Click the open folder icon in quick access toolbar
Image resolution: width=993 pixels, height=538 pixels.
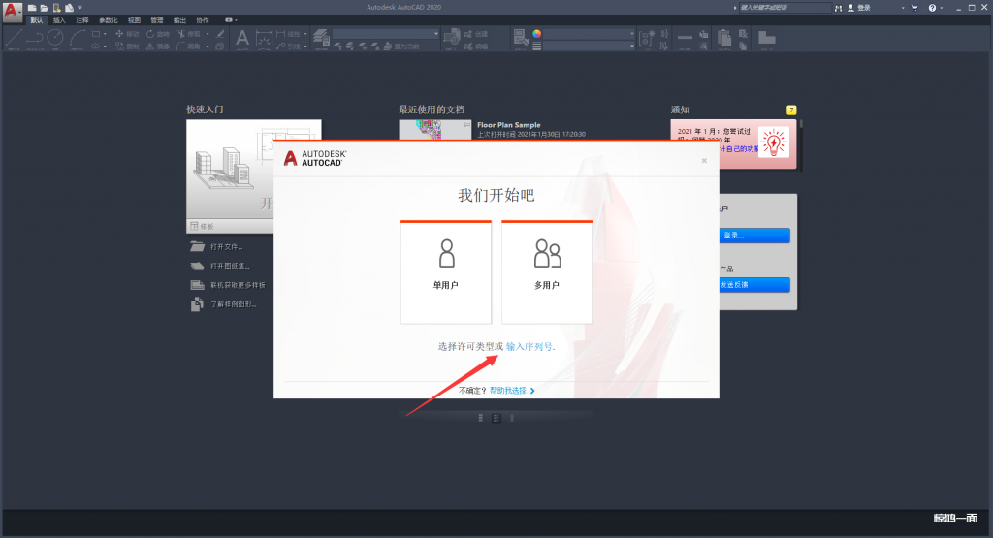click(45, 8)
